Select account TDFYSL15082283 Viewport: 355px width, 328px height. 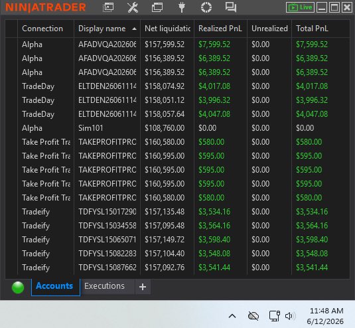coord(107,254)
